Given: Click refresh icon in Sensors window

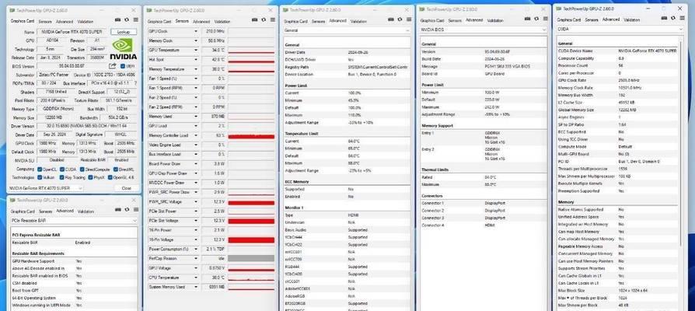Looking at the screenshot, I should [x=264, y=20].
